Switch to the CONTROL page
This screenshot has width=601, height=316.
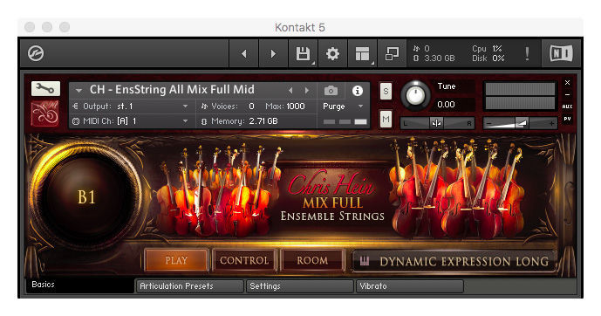coord(244,260)
